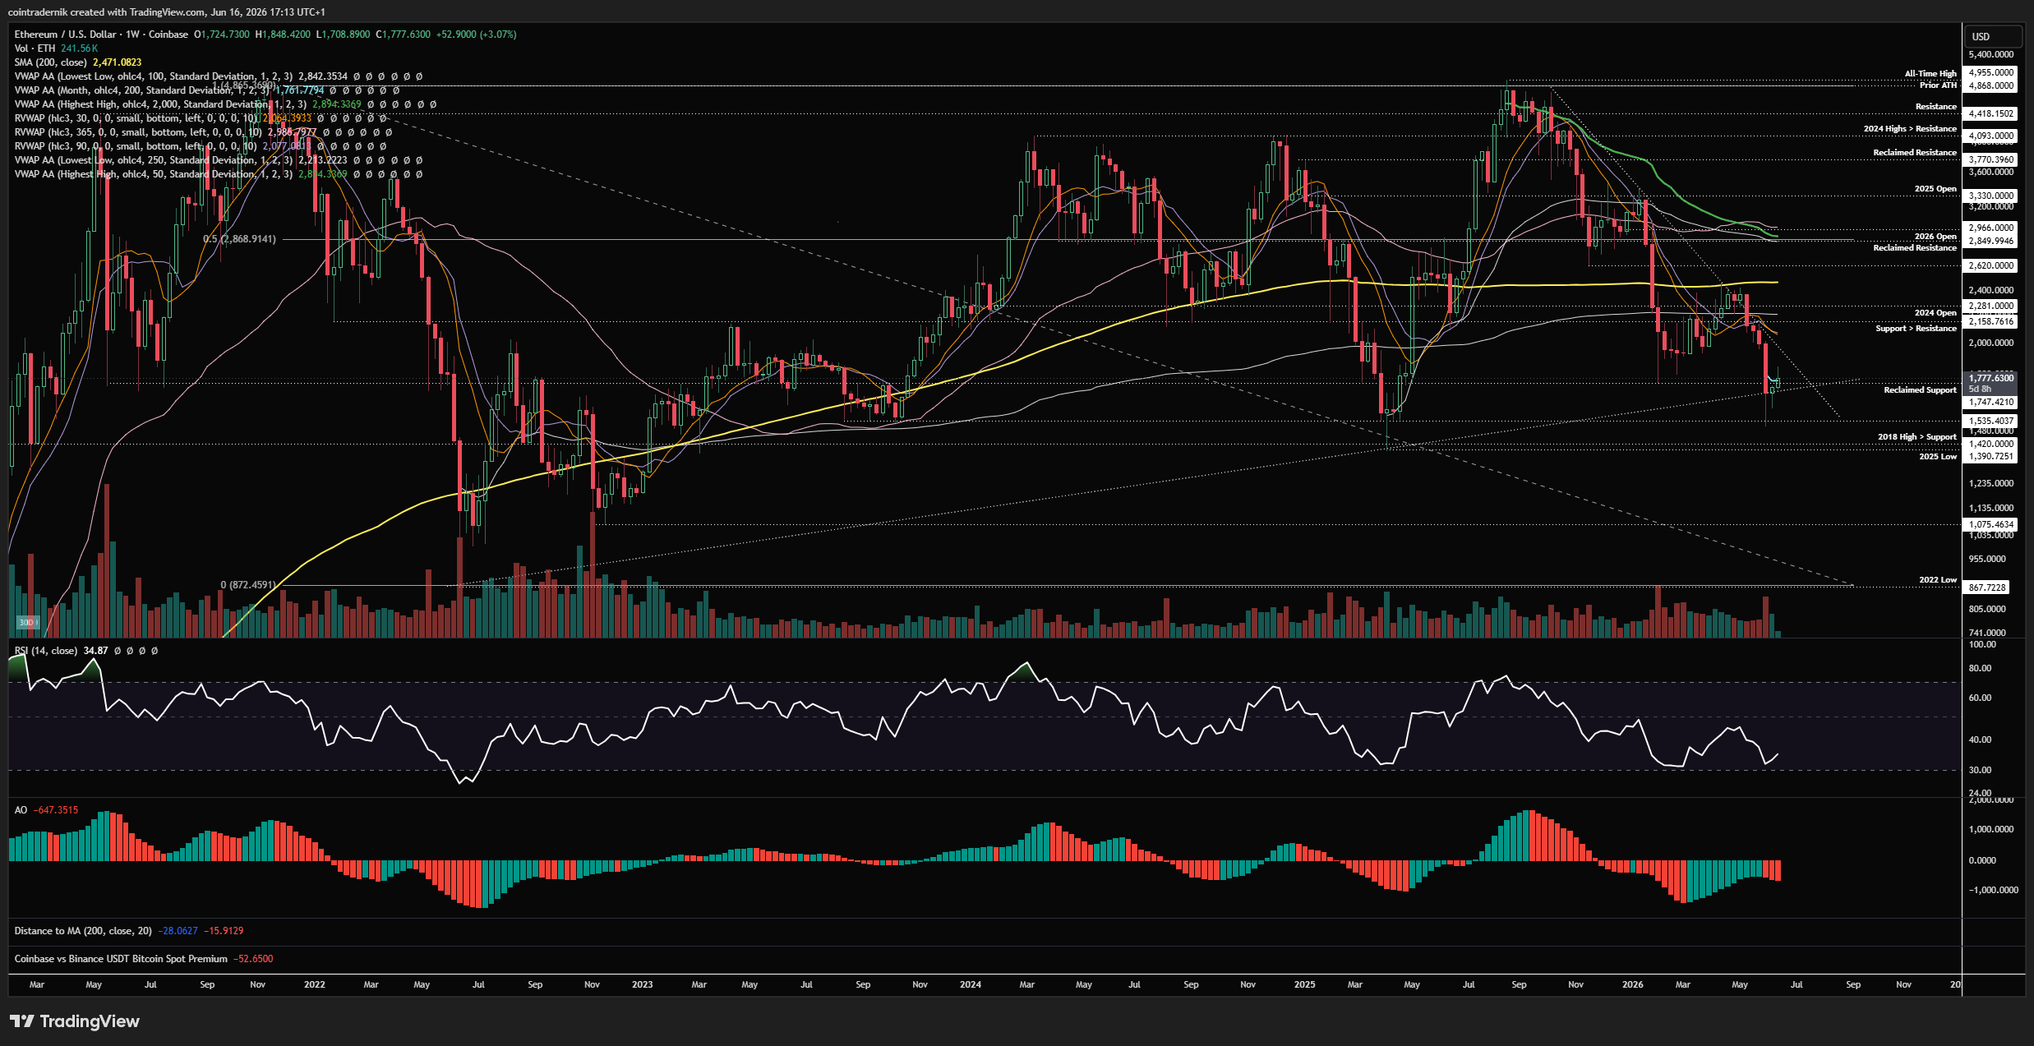2034x1046 pixels.
Task: Click the Resistance annotation beside 4,418.1502
Action: click(x=1936, y=107)
